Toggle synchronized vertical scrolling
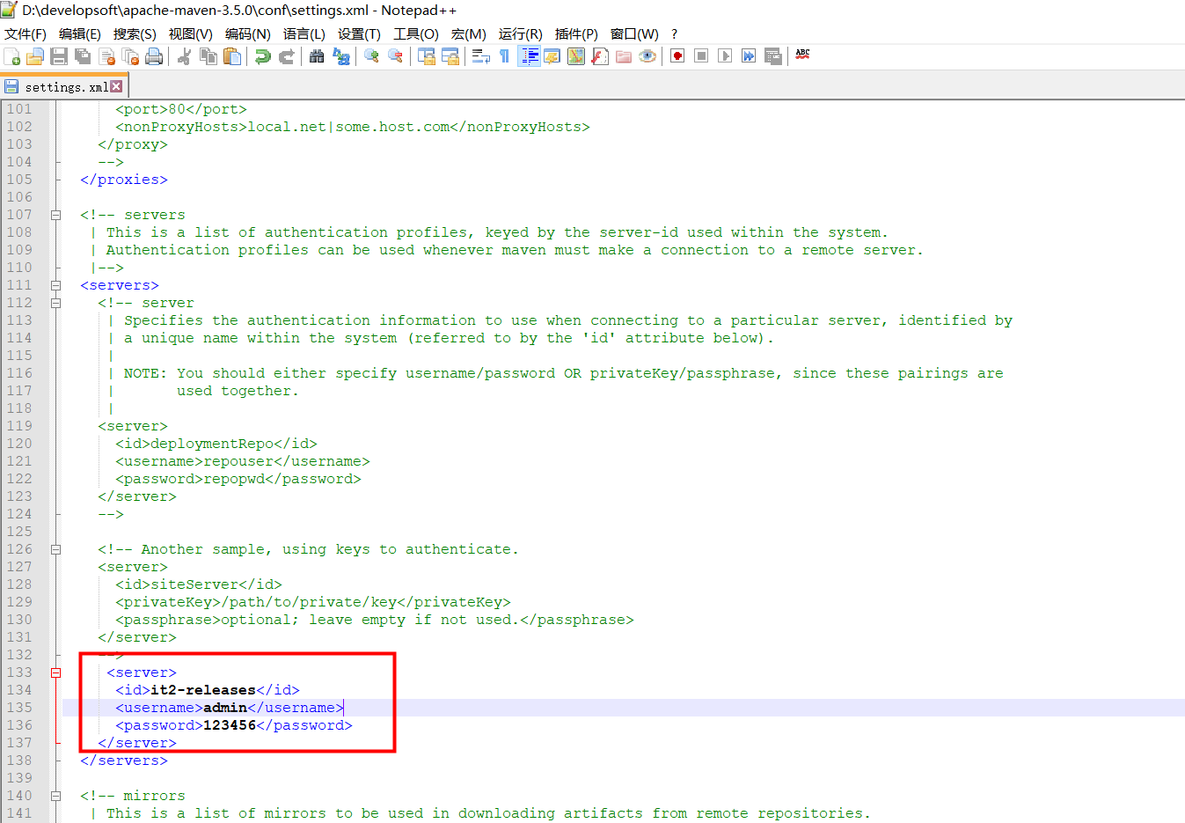Image resolution: width=1185 pixels, height=823 pixels. (427, 56)
